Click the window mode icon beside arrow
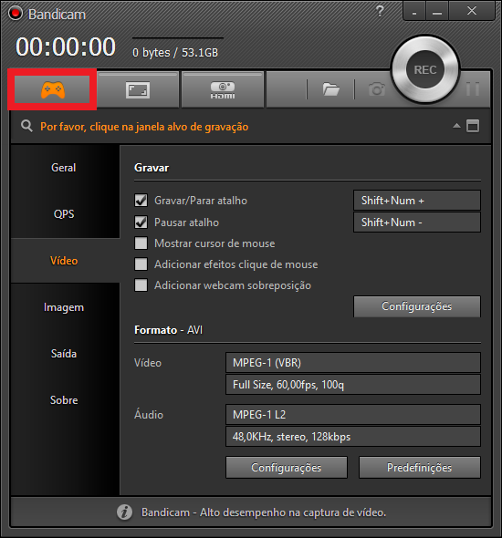Viewport: 502px width, 538px height. (473, 126)
